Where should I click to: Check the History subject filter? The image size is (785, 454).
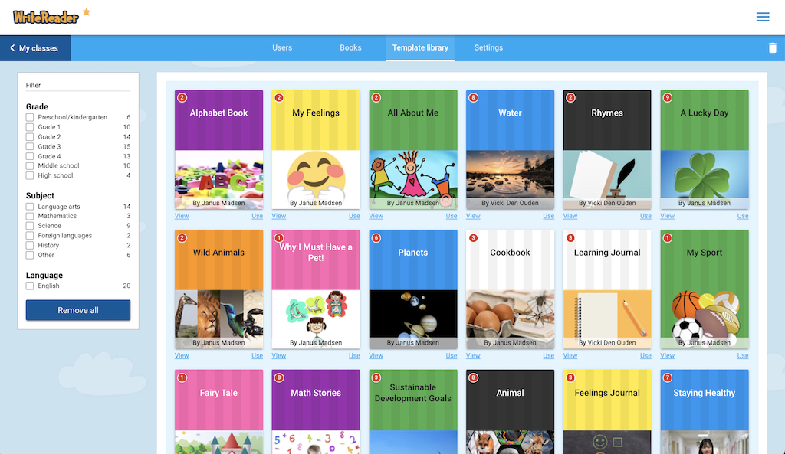[30, 246]
